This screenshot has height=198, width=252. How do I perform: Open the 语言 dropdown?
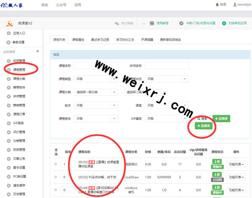tap(166, 105)
